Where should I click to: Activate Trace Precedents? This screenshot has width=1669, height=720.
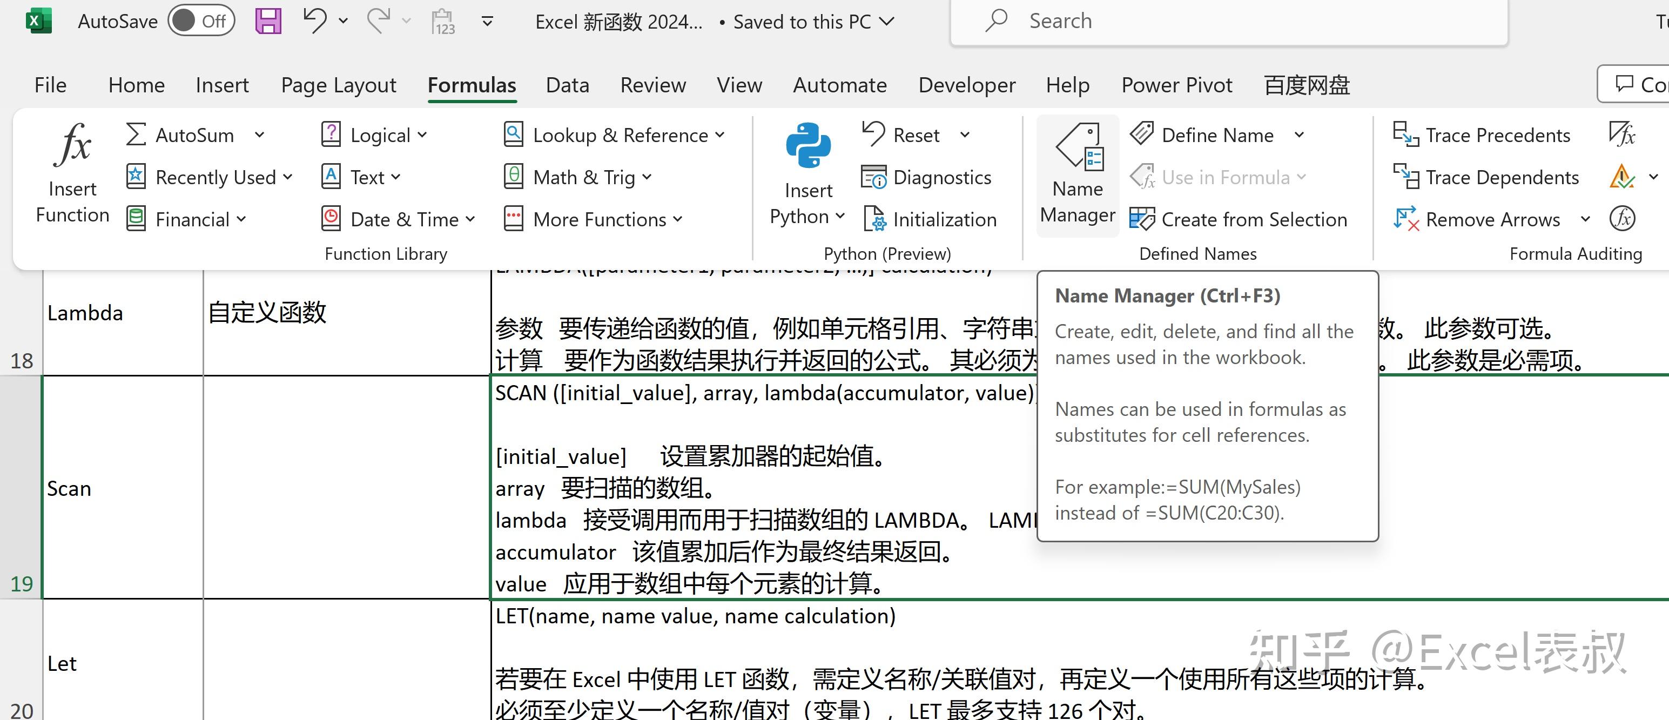(x=1483, y=135)
